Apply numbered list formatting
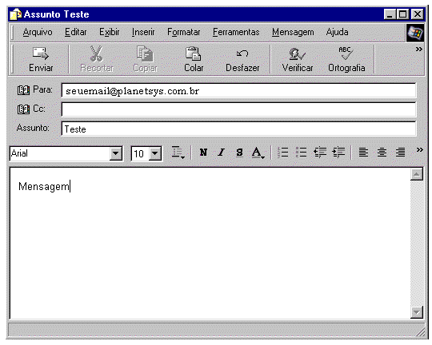Viewport: 432px width, 345px height. coord(283,153)
